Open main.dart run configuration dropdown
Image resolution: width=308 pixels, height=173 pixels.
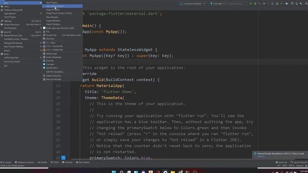[x=218, y=3]
